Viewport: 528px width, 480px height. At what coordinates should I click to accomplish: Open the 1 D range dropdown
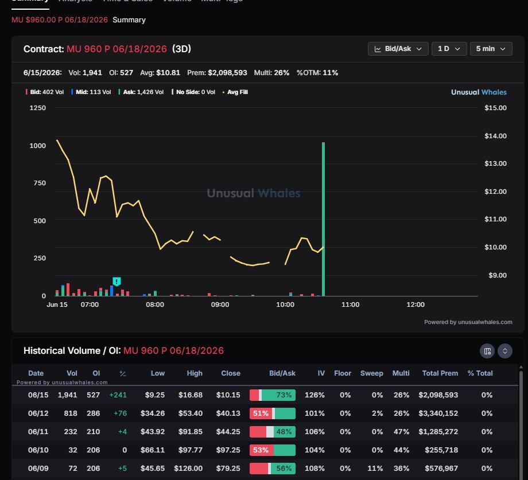coord(449,49)
